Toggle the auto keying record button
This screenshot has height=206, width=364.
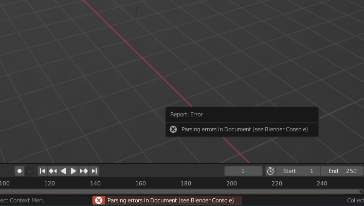(x=20, y=171)
